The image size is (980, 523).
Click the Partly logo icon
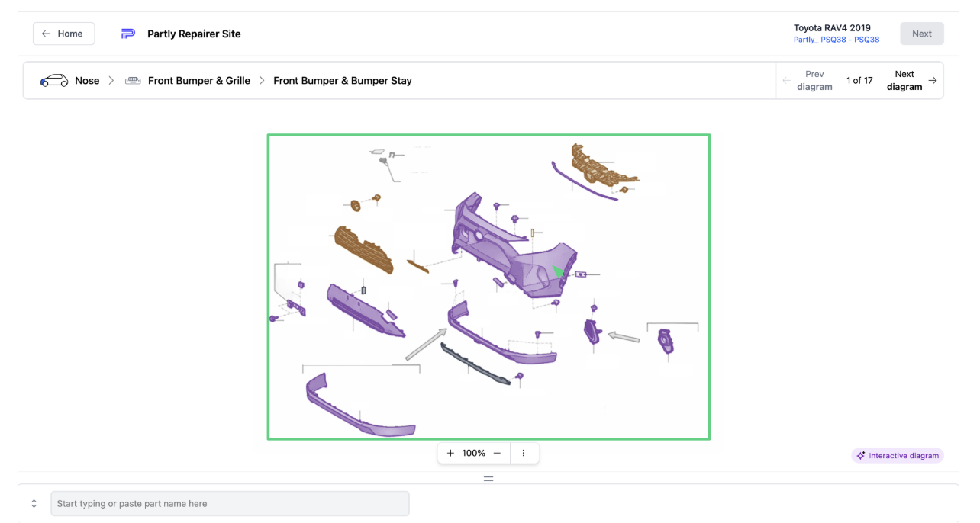point(128,34)
